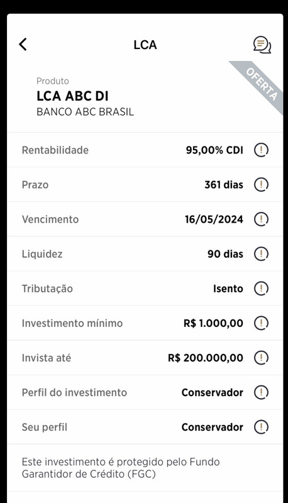Select the R$ 200.000,00 limit value
Viewport: 288px width, 503px height.
point(206,358)
